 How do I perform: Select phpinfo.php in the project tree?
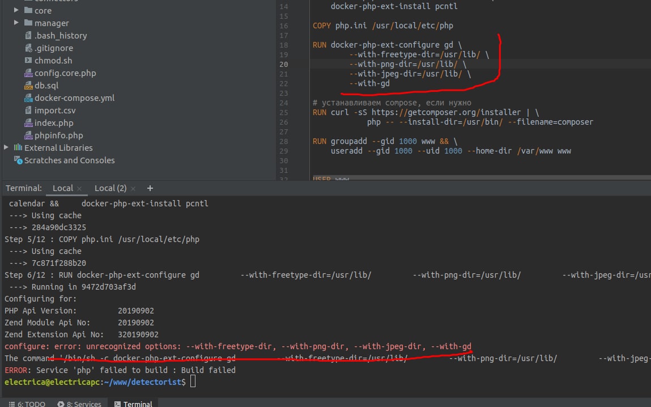click(x=58, y=135)
